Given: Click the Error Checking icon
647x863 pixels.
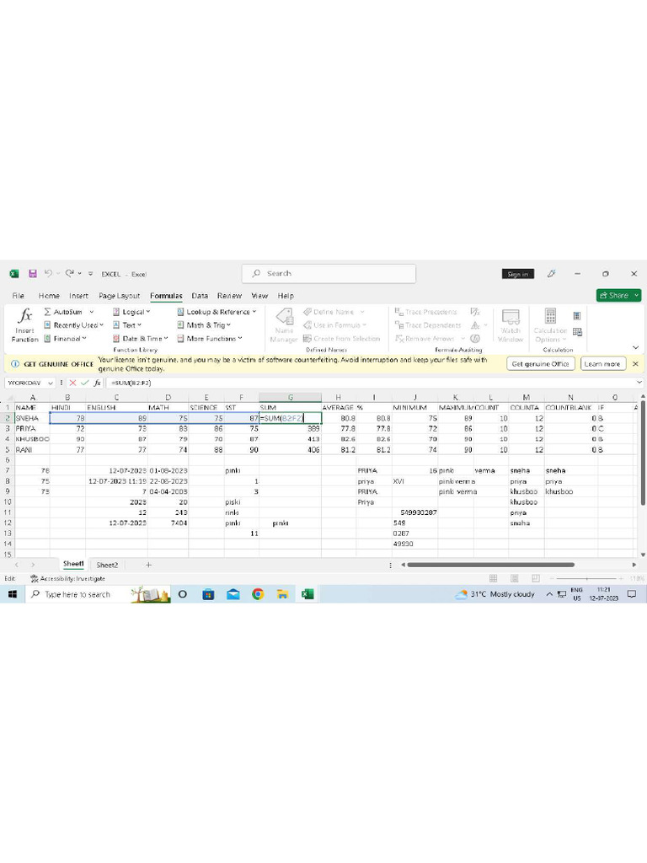Looking at the screenshot, I should pos(475,324).
